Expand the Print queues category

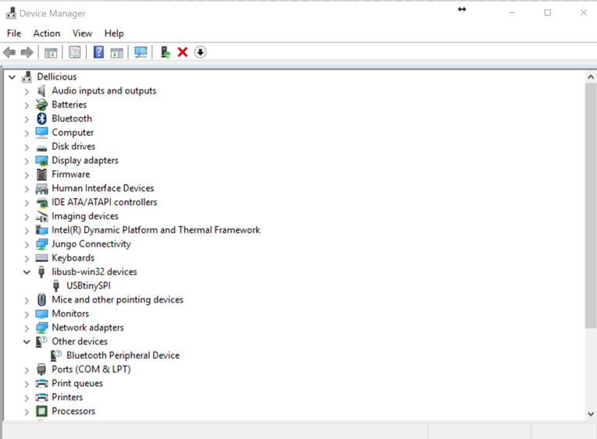pyautogui.click(x=27, y=384)
